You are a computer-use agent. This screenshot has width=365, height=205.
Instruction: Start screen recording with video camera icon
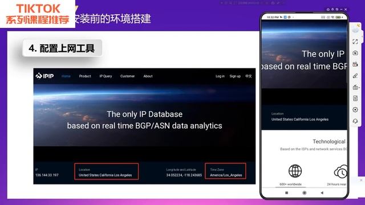click(355, 64)
